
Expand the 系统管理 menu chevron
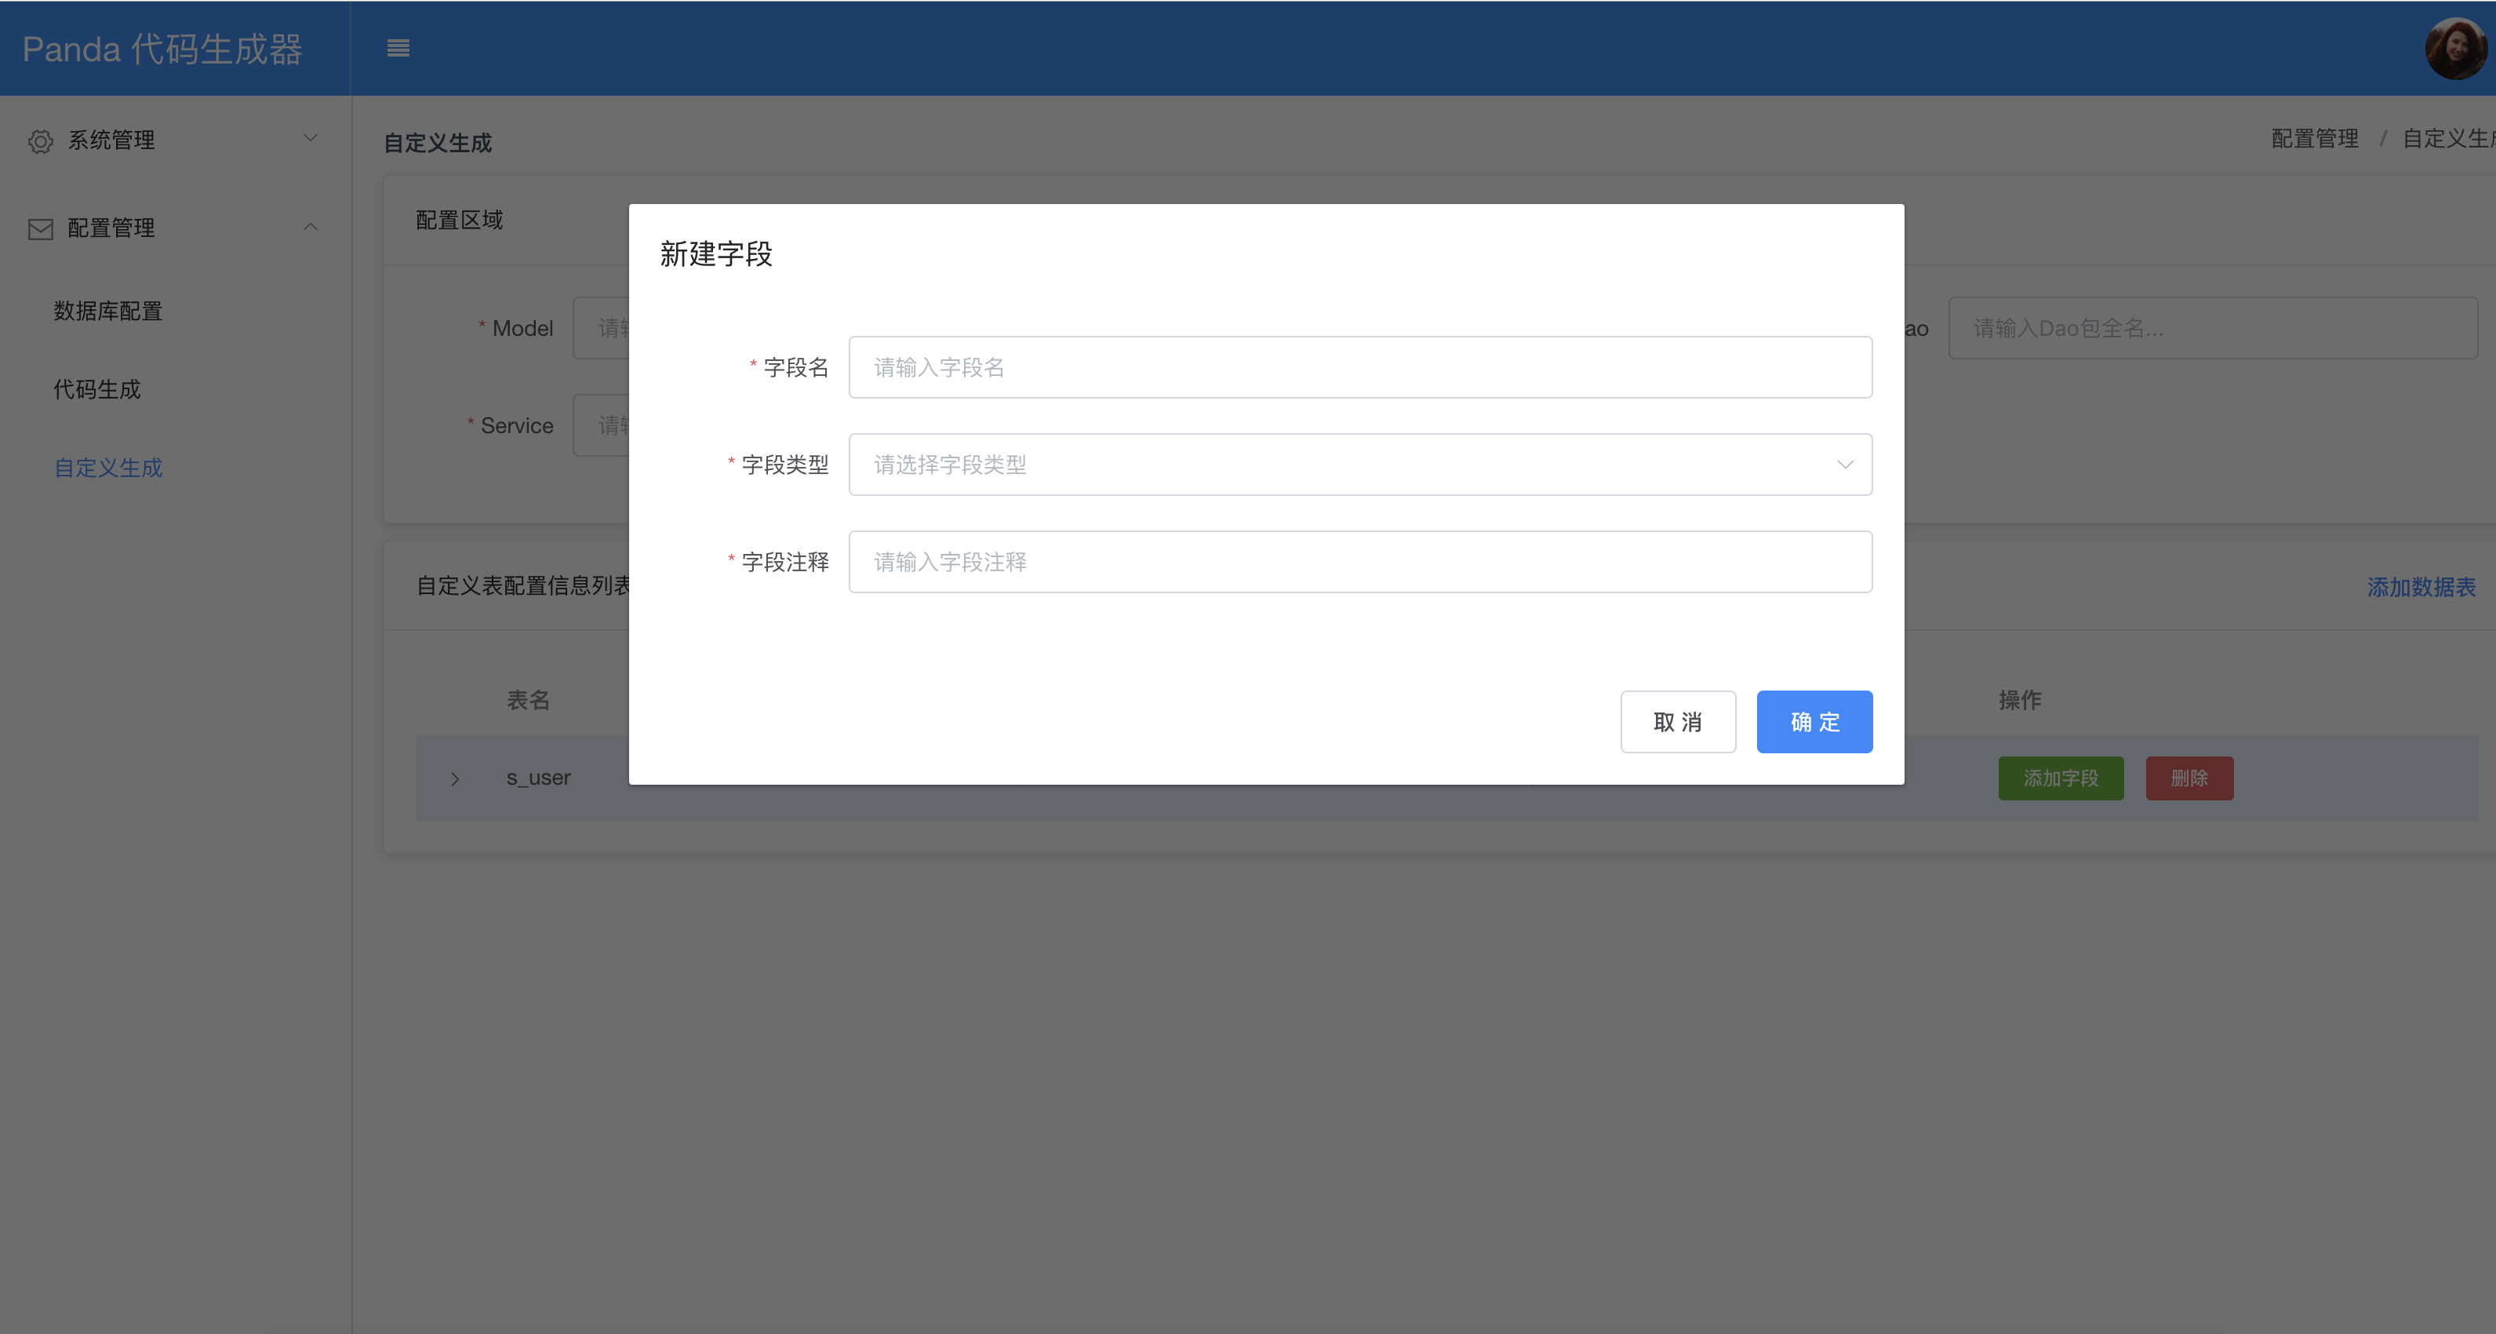tap(310, 139)
